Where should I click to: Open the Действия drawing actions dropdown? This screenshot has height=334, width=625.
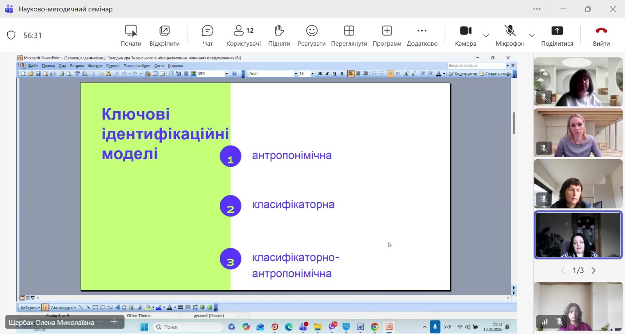[x=30, y=307]
